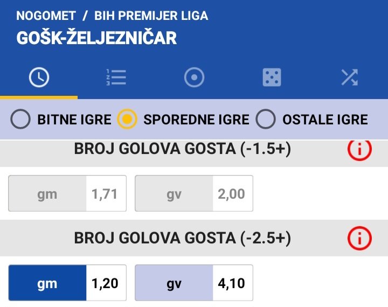This screenshot has width=388, height=307.
Task: Tap the BROJ GOLOVA GOSTA (-2.5+) header
Action: tap(183, 238)
